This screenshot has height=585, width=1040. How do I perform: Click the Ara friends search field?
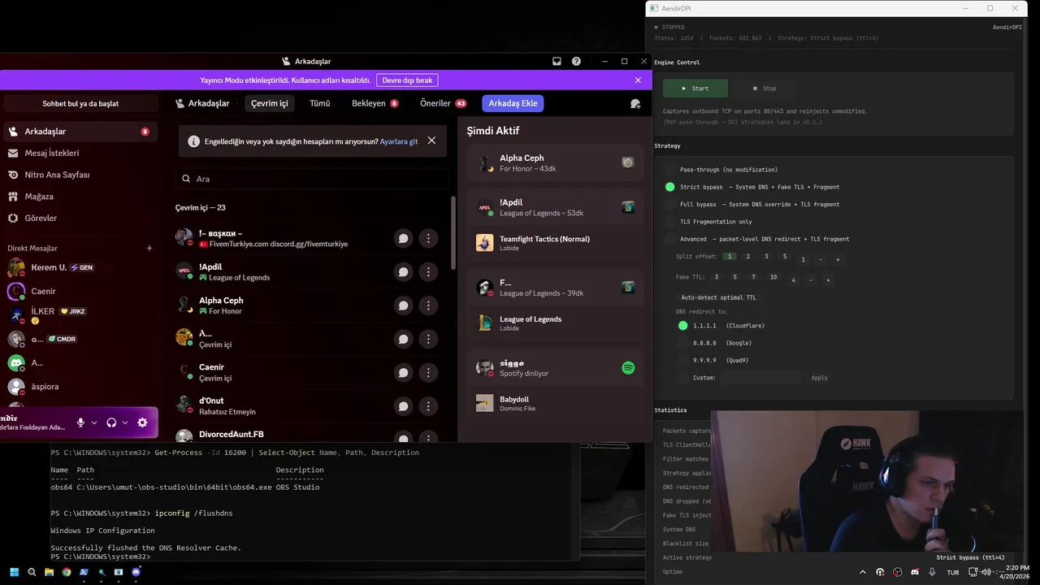coord(313,179)
